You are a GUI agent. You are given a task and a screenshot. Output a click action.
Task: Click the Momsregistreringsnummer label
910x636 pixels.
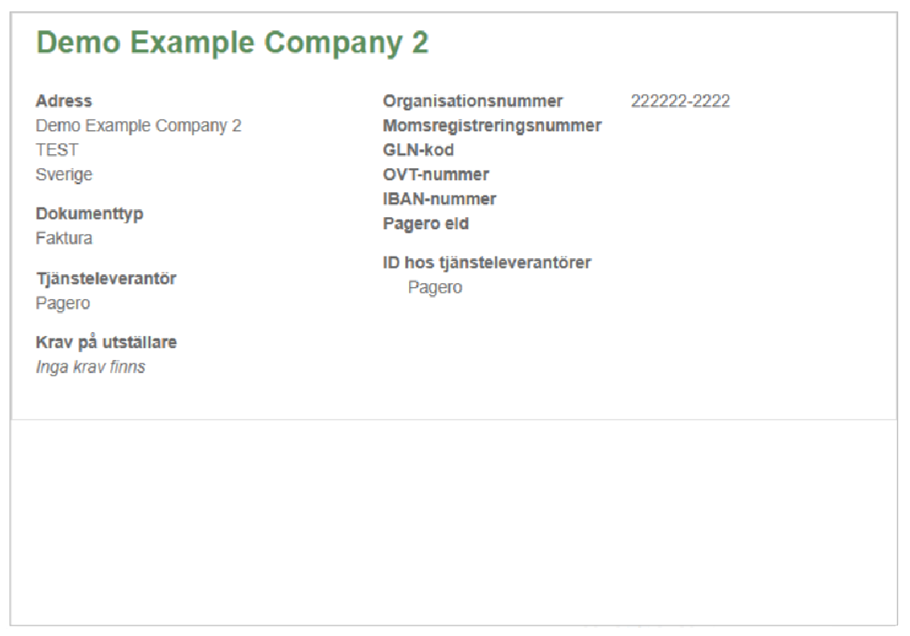click(x=492, y=126)
